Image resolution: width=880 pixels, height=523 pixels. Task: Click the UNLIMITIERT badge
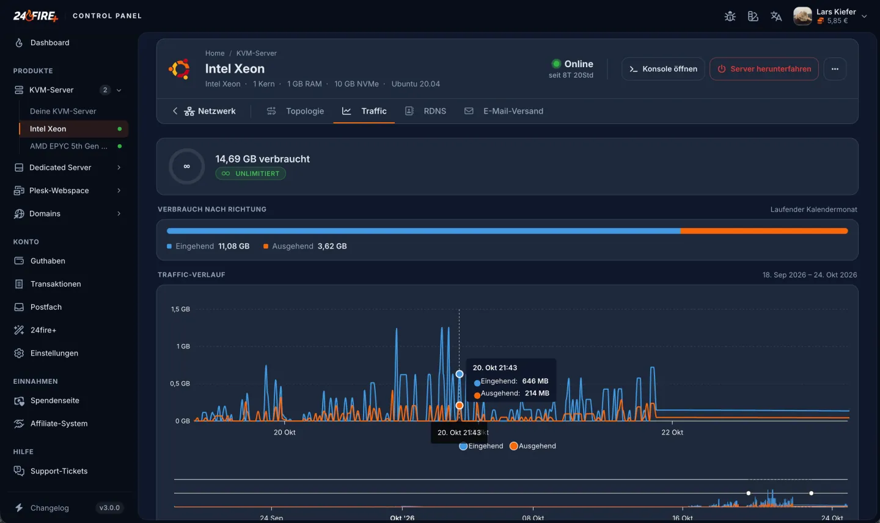251,174
